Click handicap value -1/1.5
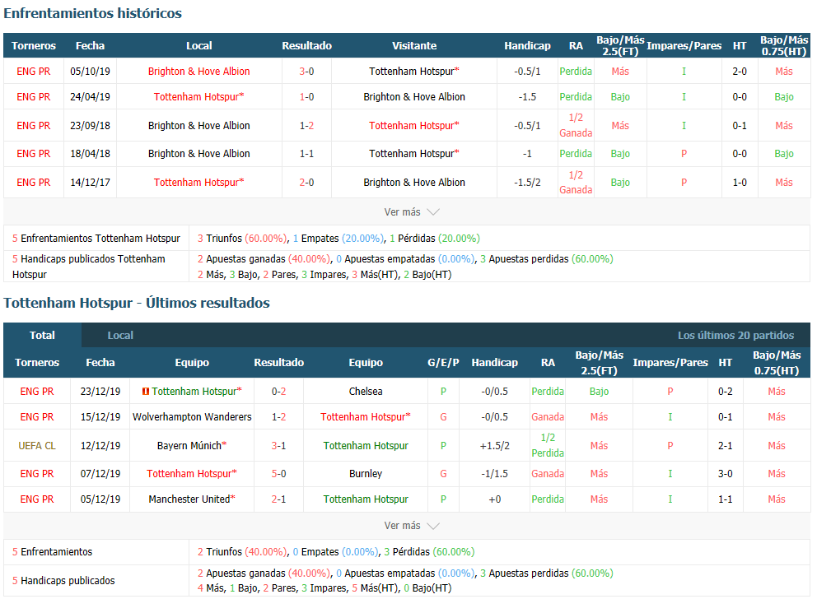This screenshot has width=817, height=599. click(494, 474)
